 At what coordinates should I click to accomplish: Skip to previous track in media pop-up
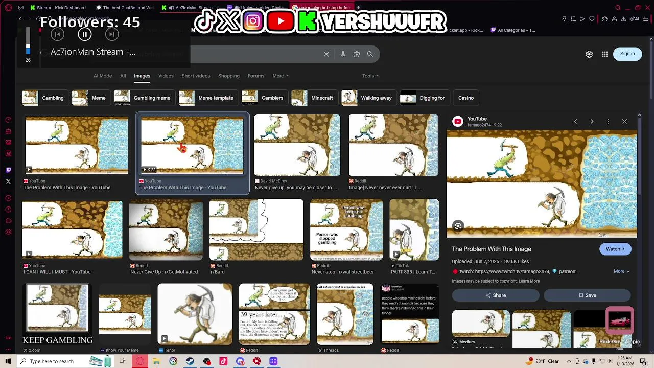click(x=57, y=34)
